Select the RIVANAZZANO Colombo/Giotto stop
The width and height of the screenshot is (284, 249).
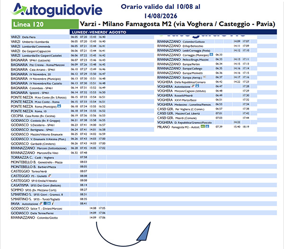pos(35,218)
